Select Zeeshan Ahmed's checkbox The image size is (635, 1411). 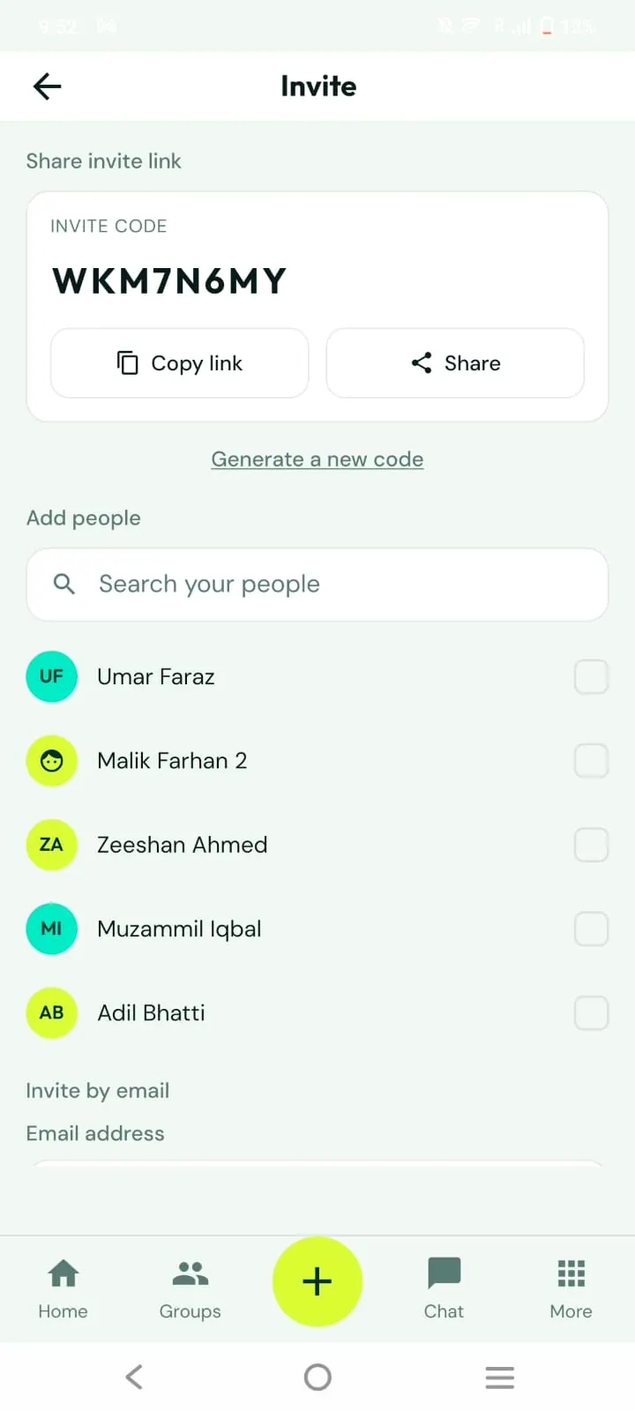pyautogui.click(x=591, y=845)
